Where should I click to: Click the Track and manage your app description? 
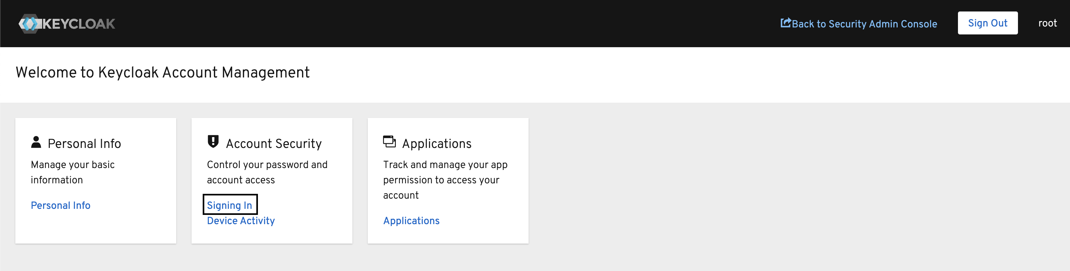[x=445, y=180]
